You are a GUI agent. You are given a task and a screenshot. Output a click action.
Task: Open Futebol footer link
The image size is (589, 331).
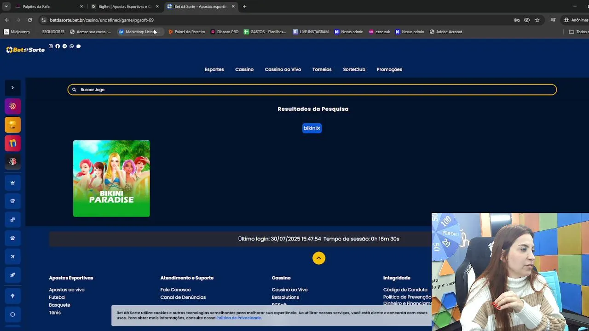click(x=57, y=297)
